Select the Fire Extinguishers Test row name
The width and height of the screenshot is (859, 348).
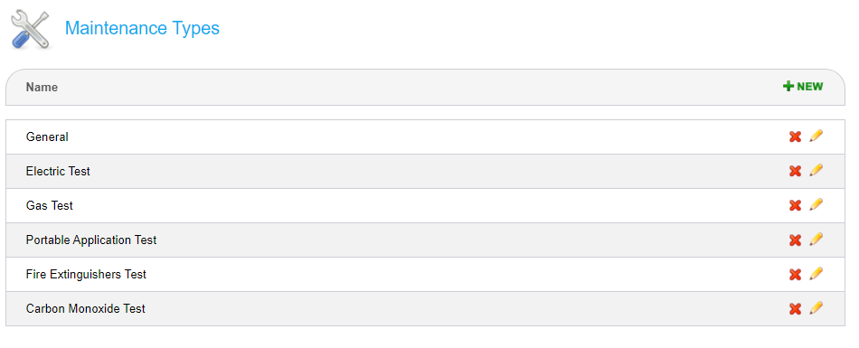86,274
